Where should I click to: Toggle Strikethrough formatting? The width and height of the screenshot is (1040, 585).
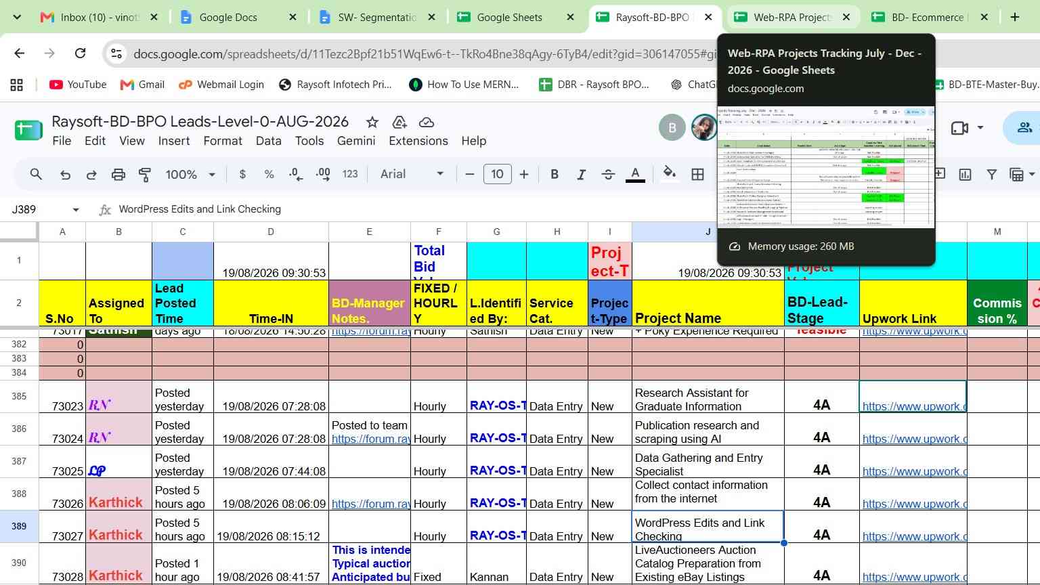coord(608,175)
